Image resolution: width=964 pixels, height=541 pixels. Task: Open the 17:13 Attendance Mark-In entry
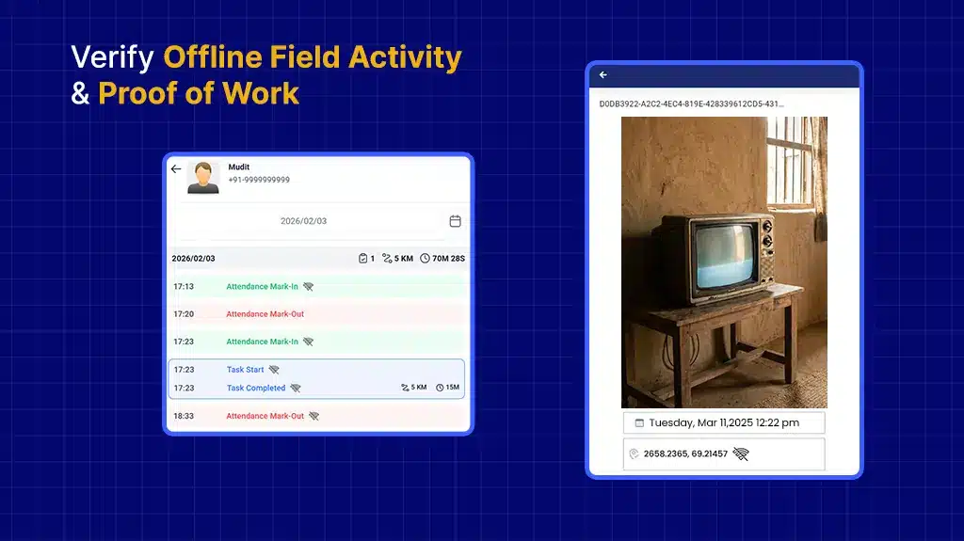(317, 286)
